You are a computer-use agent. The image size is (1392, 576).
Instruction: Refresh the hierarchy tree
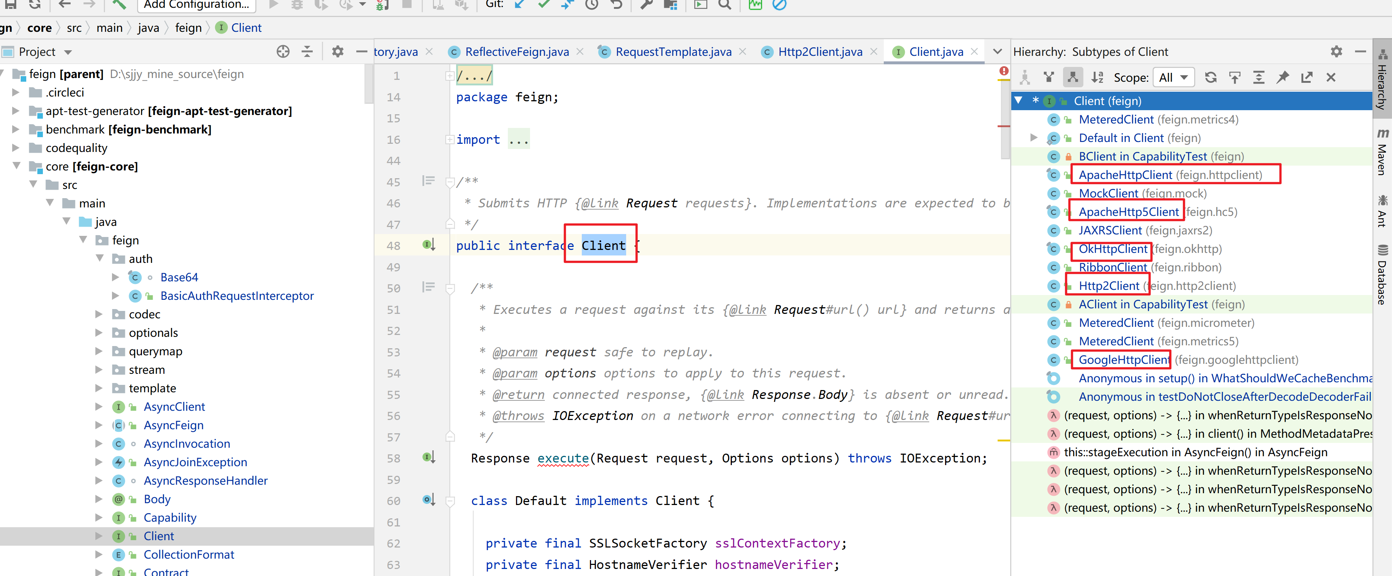[x=1211, y=77]
